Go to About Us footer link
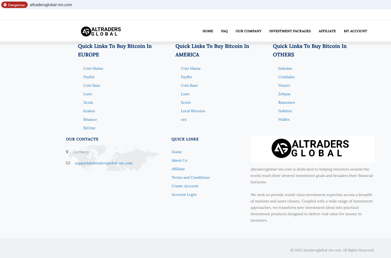391x258 pixels. click(x=179, y=160)
